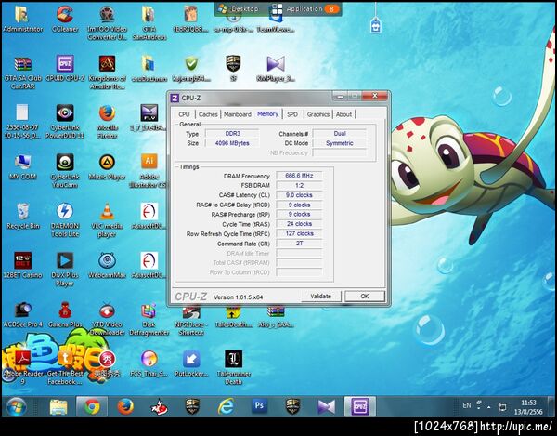This screenshot has height=436, width=557.
Task: Open the Windows Start menu
Action: 16,406
